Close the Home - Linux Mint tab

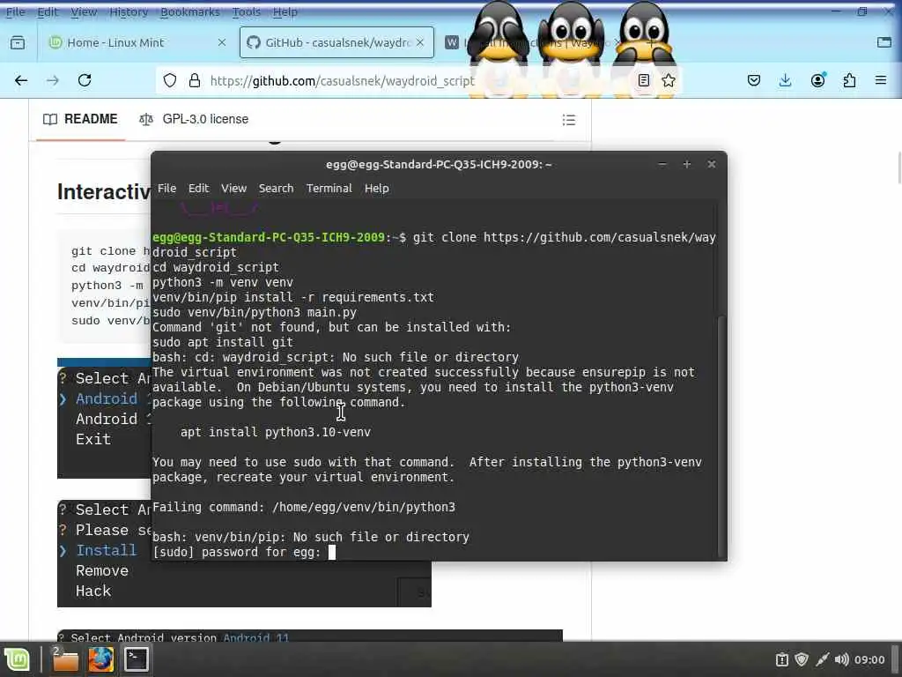[221, 42]
